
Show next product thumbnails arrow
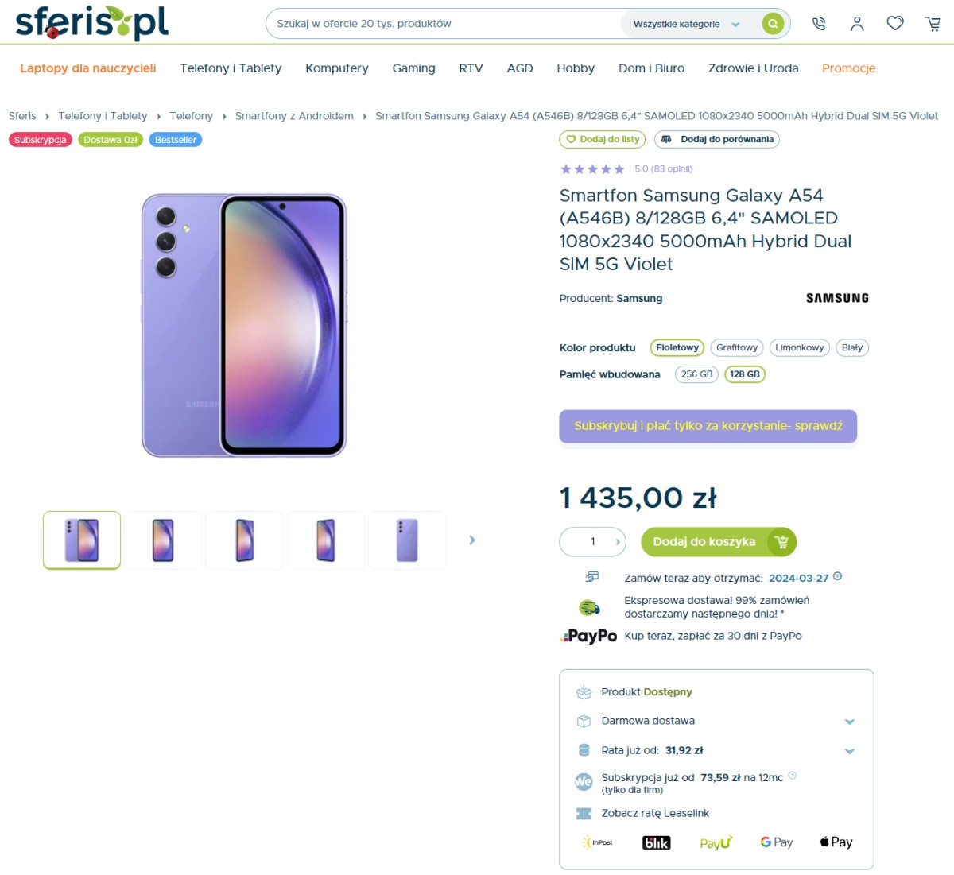472,540
